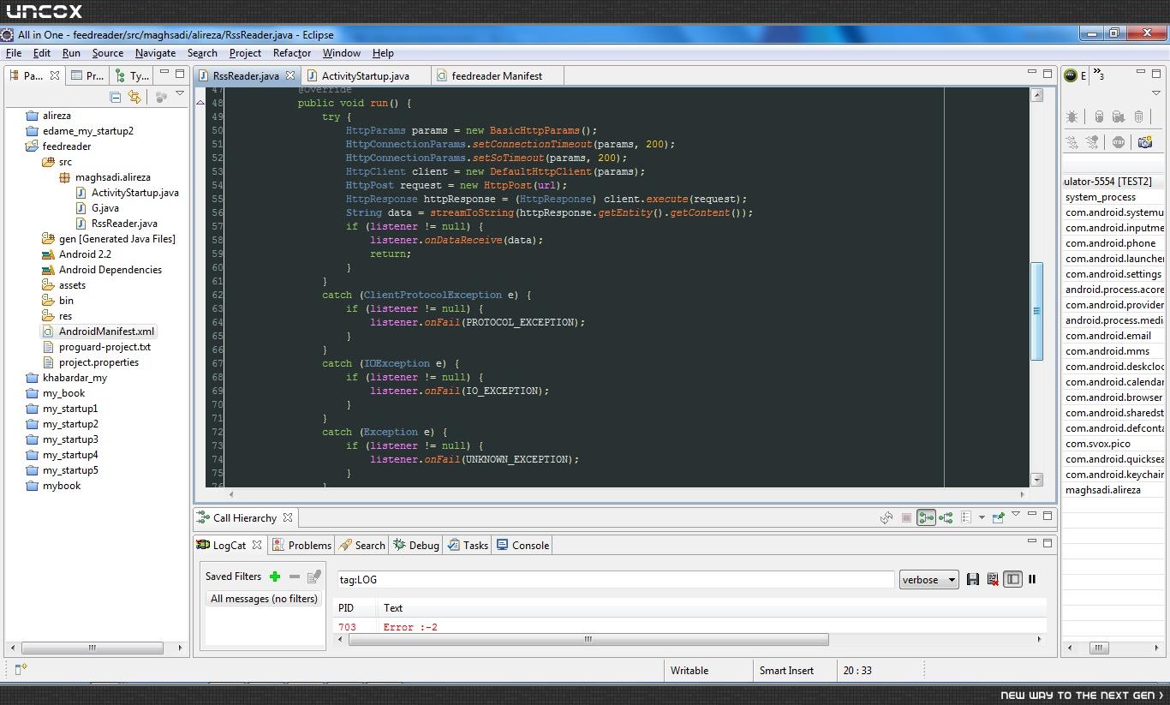The image size is (1170, 705).
Task: Click the Update Threads icon in Devices
Action: pos(1072,142)
